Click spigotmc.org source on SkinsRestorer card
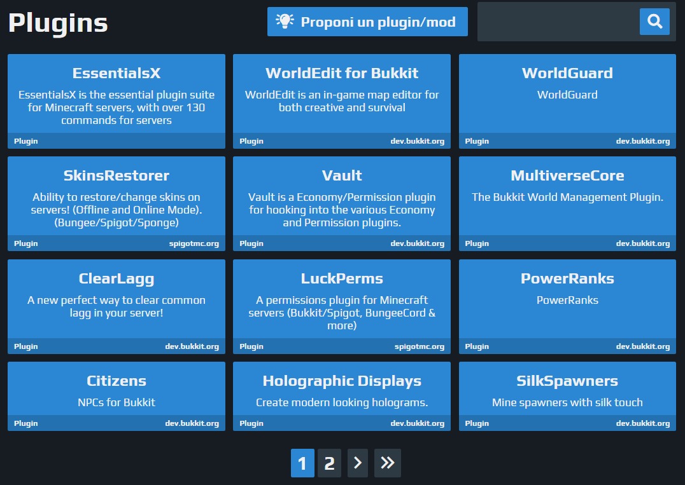The image size is (685, 485). [194, 244]
